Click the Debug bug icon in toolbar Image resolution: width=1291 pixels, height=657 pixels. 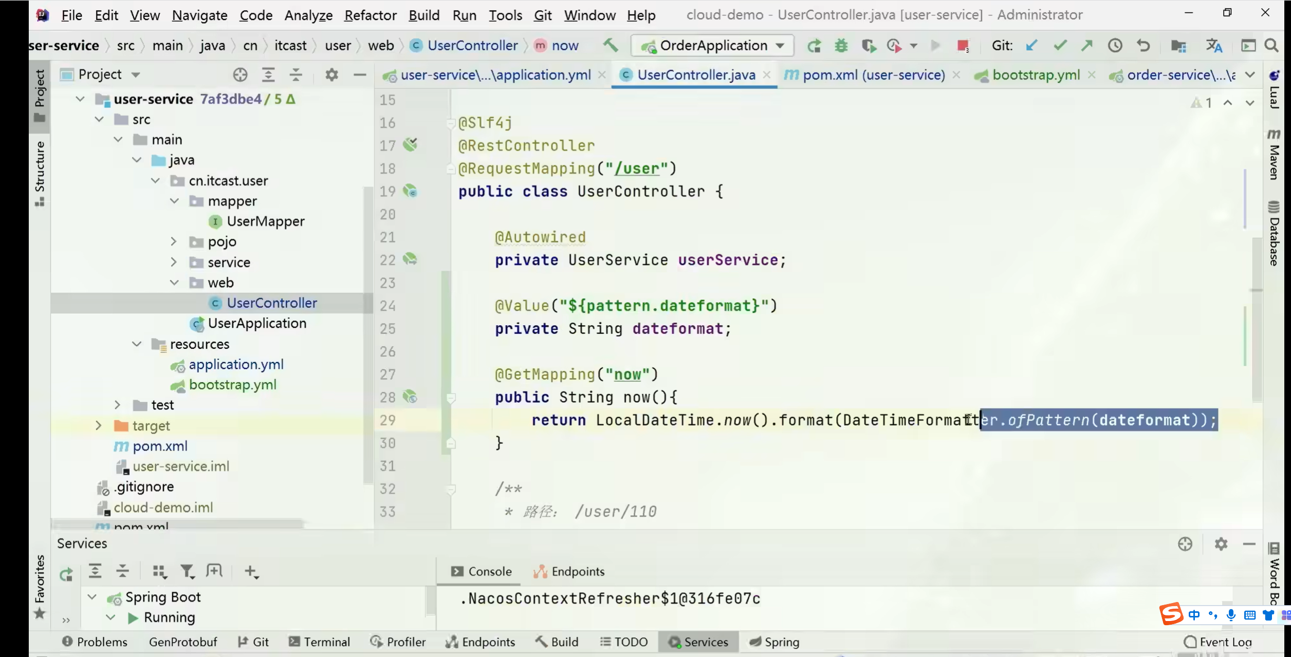[841, 46]
